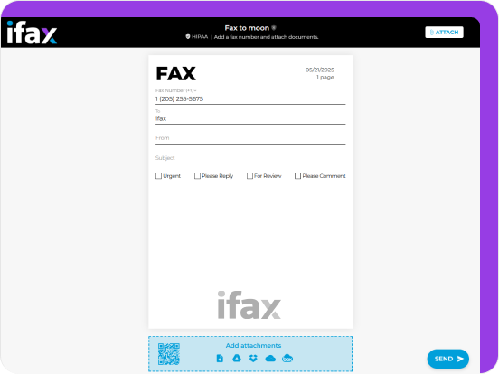The image size is (499, 374).
Task: Click the date 05/21/2025 text
Action: pos(319,70)
